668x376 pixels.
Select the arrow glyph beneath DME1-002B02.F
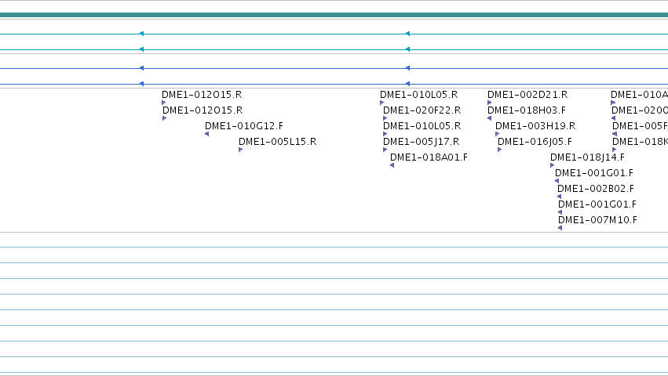tap(560, 197)
